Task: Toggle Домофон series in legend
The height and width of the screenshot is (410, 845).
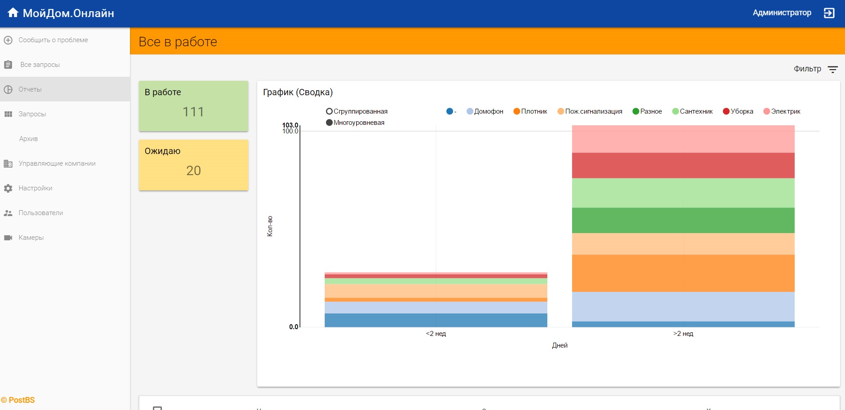Action: 485,111
